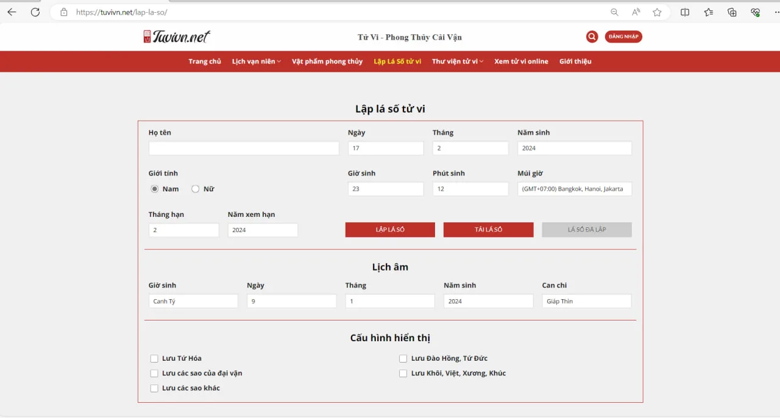Go to Trang chủ menu item

pyautogui.click(x=205, y=62)
